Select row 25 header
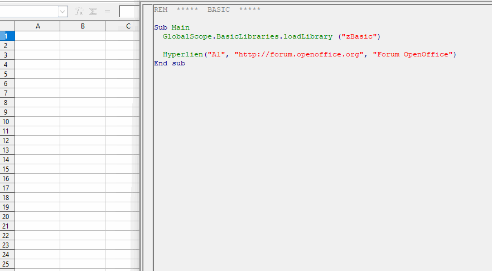The image size is (492, 271). click(x=7, y=264)
